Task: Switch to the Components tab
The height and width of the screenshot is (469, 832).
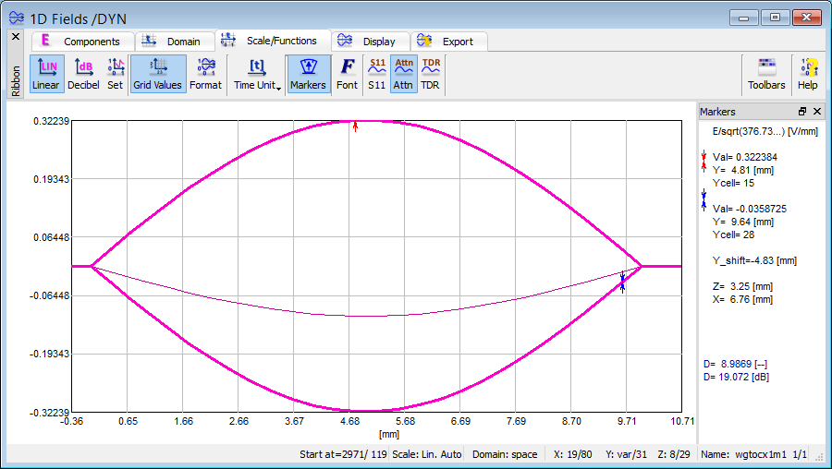Action: click(82, 42)
